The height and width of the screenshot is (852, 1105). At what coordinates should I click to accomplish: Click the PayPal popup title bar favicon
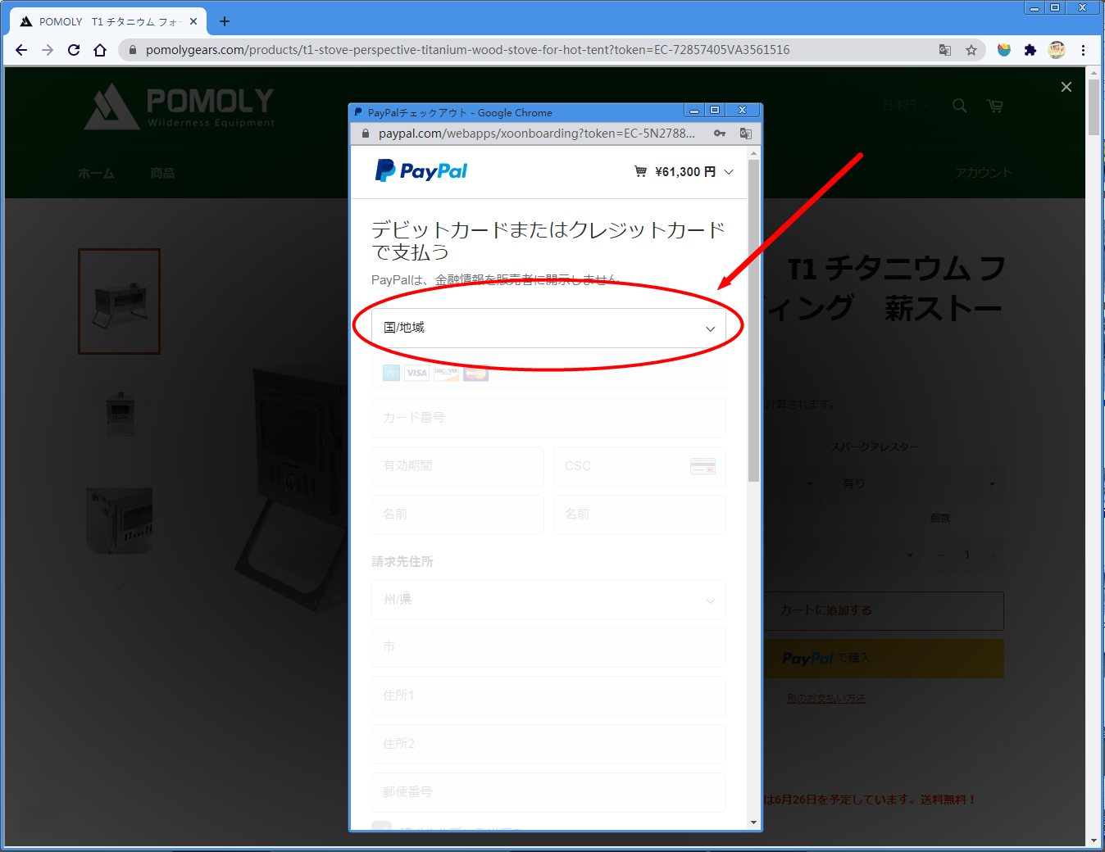358,112
